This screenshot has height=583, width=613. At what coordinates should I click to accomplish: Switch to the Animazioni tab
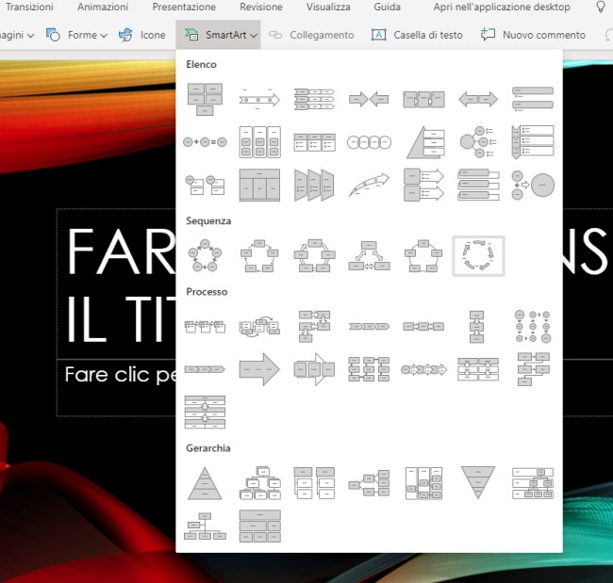(103, 7)
